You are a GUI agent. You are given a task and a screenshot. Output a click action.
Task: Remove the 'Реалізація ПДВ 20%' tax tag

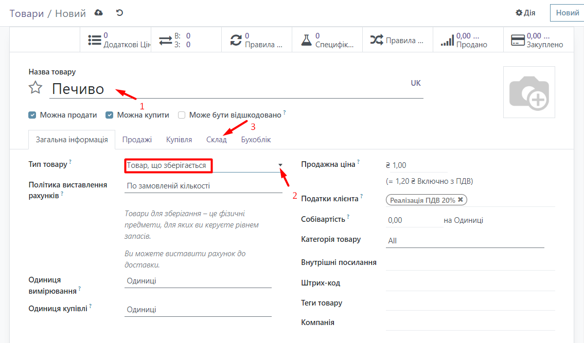[461, 200]
